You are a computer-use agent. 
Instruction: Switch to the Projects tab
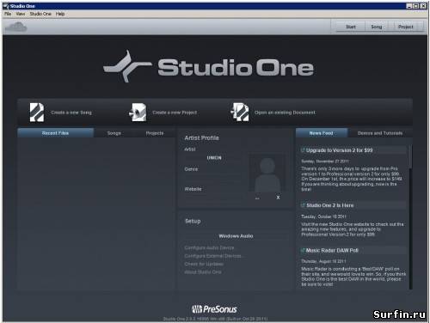[155, 133]
